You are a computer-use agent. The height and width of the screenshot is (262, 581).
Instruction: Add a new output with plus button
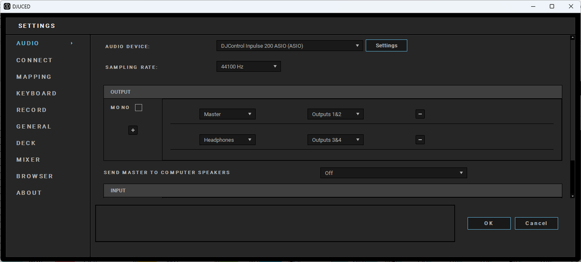point(133,130)
